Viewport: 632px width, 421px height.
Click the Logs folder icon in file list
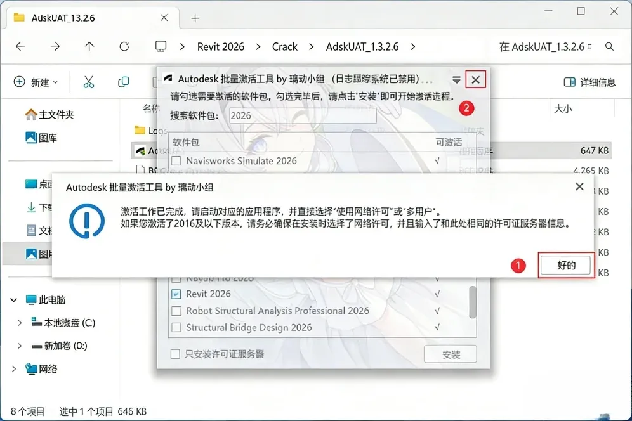[x=140, y=130]
